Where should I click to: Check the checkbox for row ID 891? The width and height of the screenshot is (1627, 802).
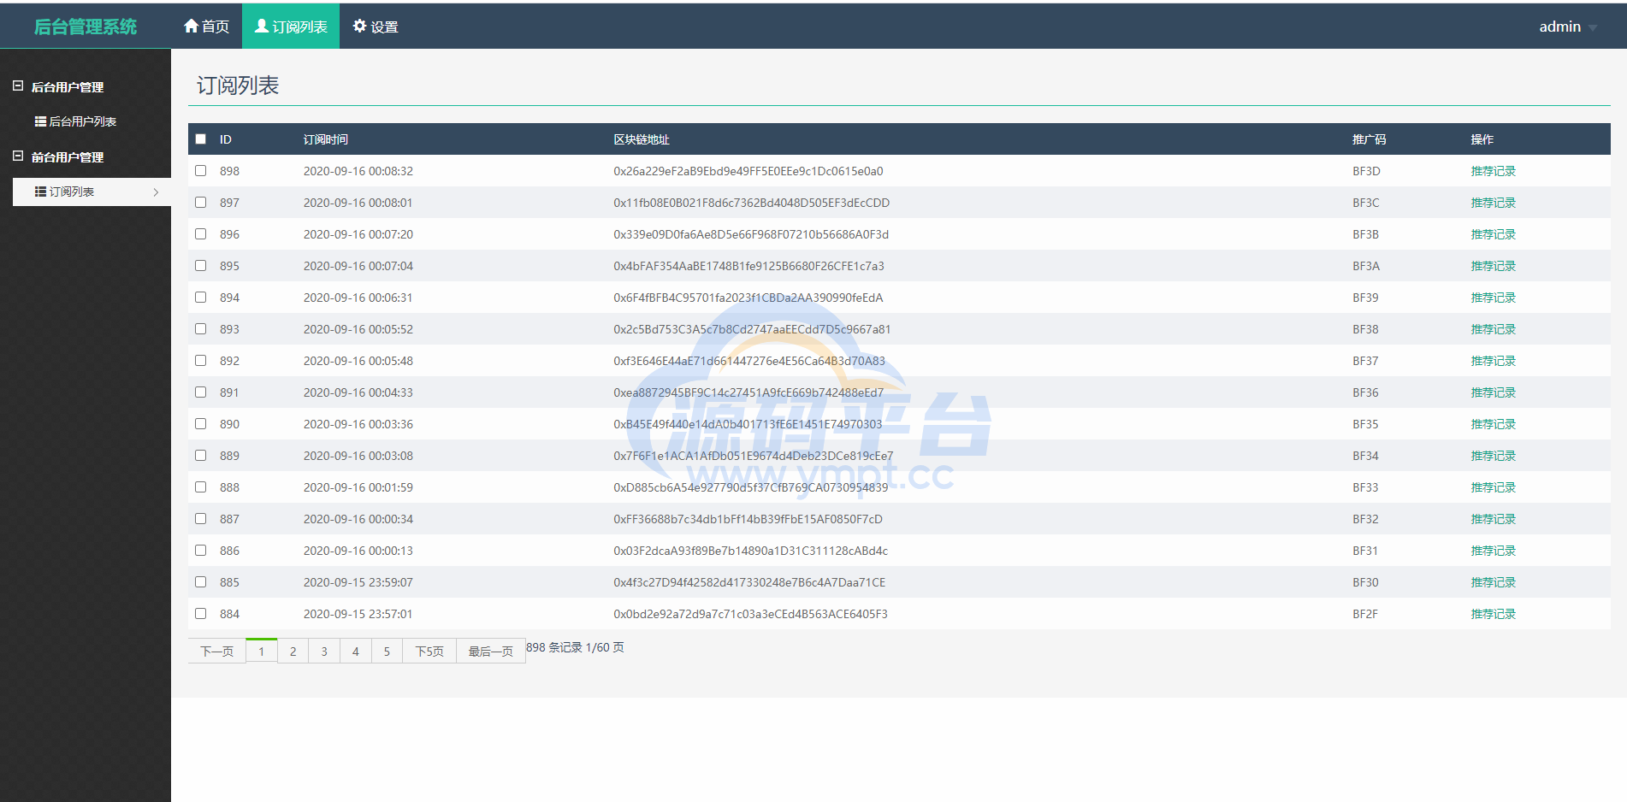pos(200,392)
